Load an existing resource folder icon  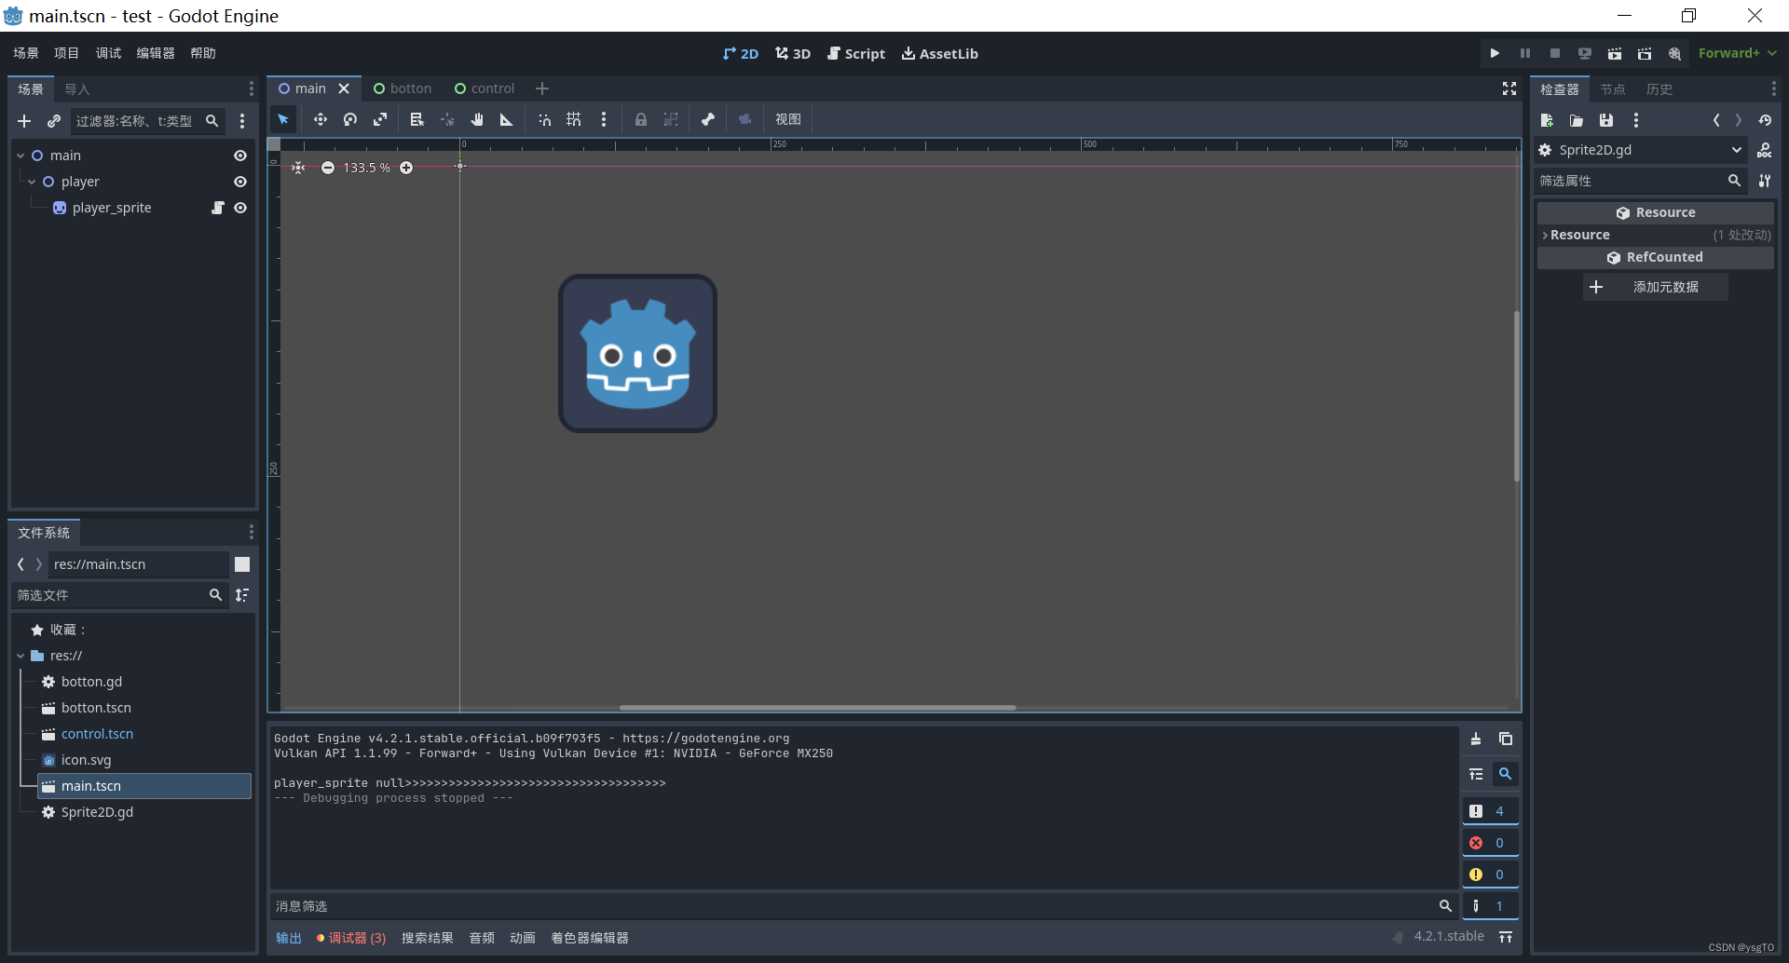click(x=1577, y=120)
